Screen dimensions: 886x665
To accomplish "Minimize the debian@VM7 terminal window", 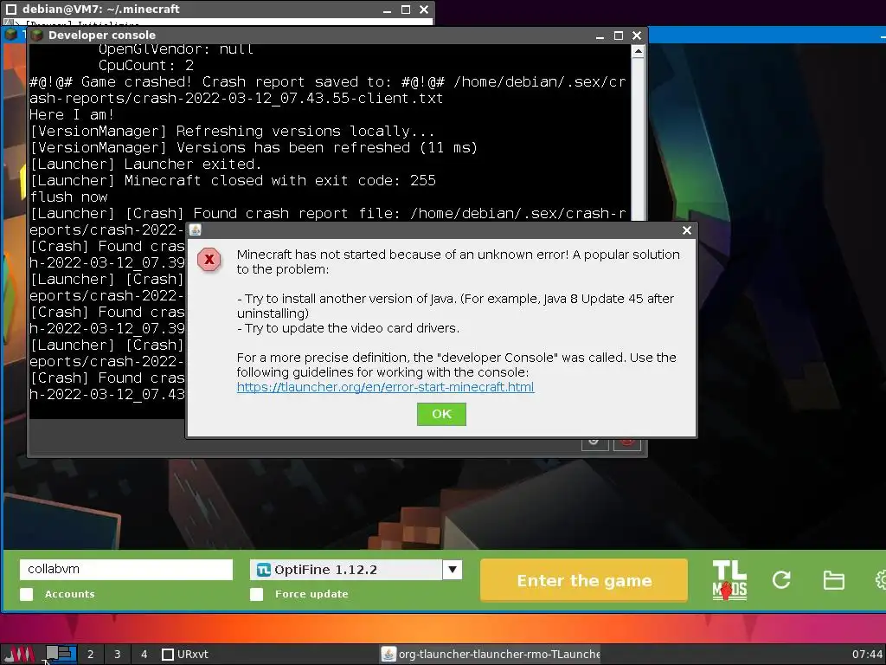I will pos(387,10).
